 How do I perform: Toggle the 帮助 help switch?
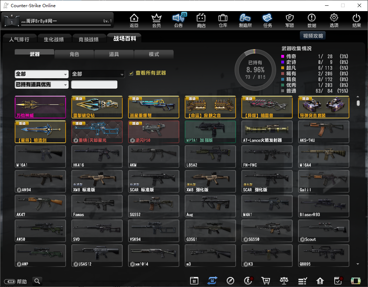point(10,281)
